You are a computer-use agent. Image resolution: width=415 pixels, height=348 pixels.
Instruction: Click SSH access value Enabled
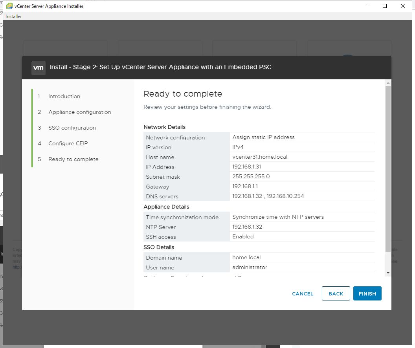[x=243, y=236]
